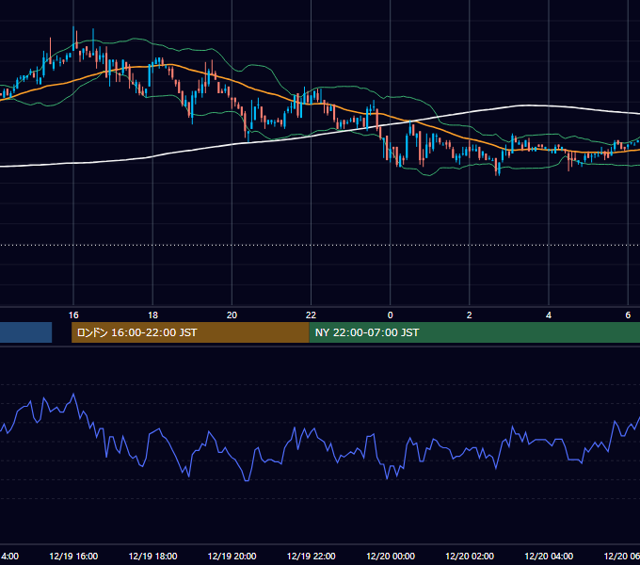Image resolution: width=640 pixels, height=565 pixels.
Task: Click the 12/19 20:00 time label
Action: click(x=232, y=556)
